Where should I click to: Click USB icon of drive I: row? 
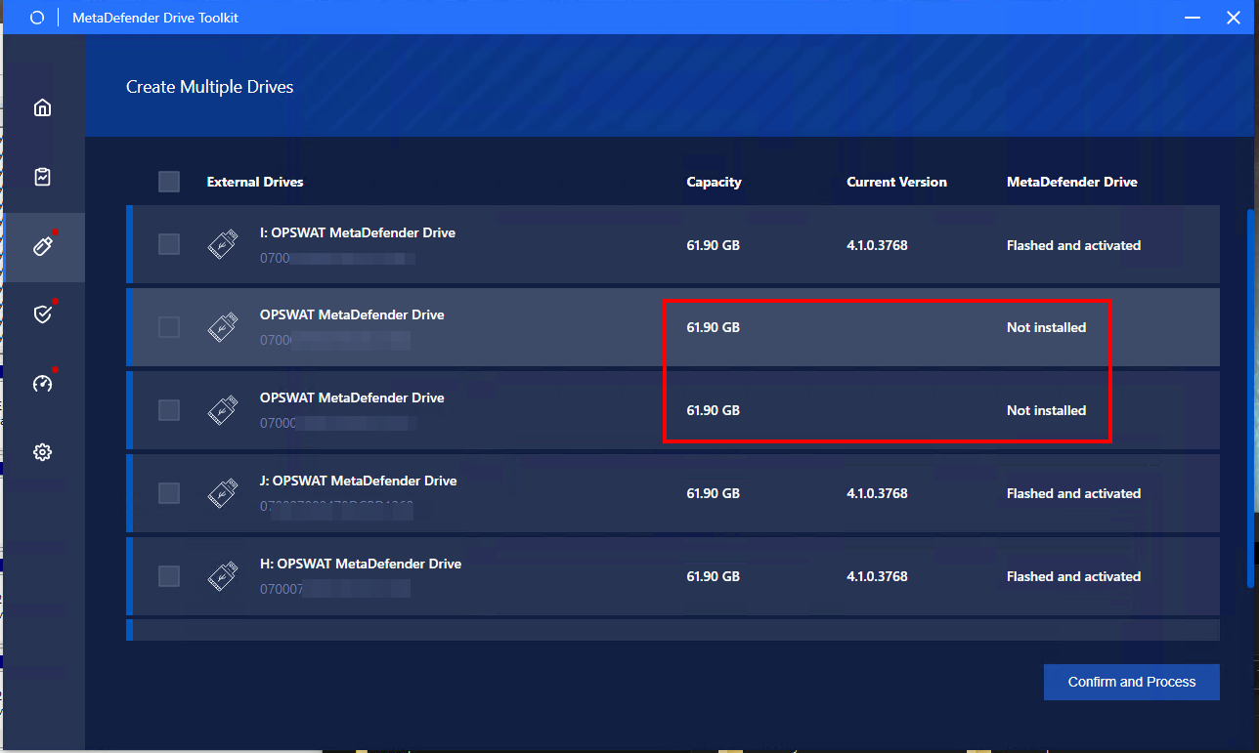[223, 244]
